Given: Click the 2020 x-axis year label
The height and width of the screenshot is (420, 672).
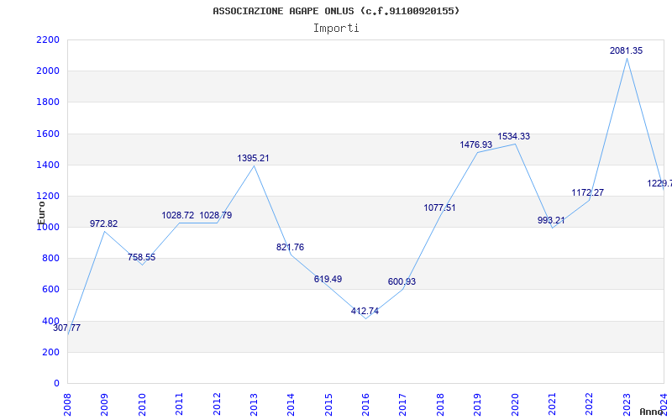Looking at the screenshot, I should (515, 404).
